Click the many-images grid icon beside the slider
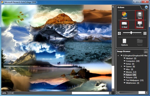Viewport: 150px width, 96px height. 145,33
